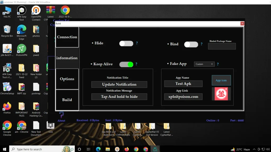Open the Options tab
Screen dimensions: 271x152
click(x=67, y=79)
